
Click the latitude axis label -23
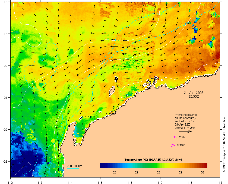pyautogui.click(x=5, y=161)
